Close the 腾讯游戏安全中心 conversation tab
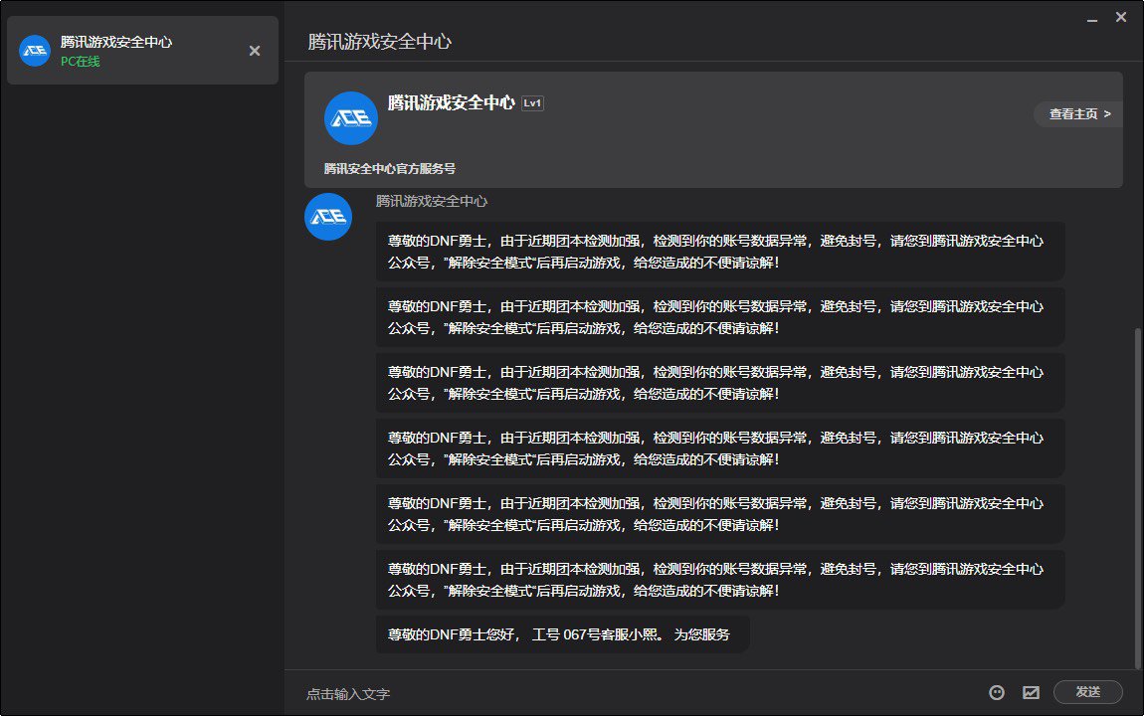Screen dimensions: 1144x716 [255, 51]
